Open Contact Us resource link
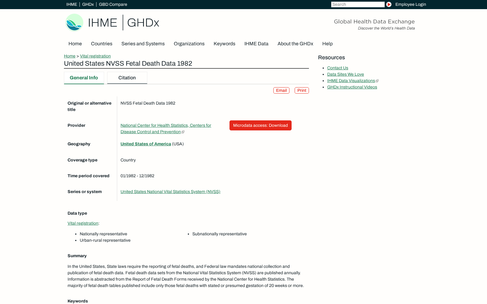The image size is (487, 304). tap(338, 68)
